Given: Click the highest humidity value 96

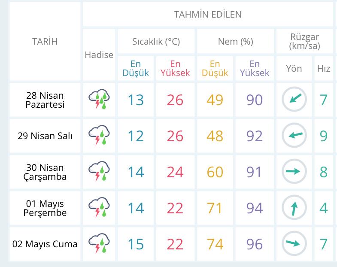Looking at the screenshot, I should [254, 244].
